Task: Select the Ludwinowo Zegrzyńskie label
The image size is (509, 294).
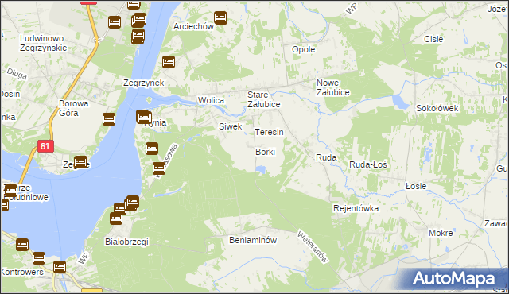Action: click(x=44, y=43)
